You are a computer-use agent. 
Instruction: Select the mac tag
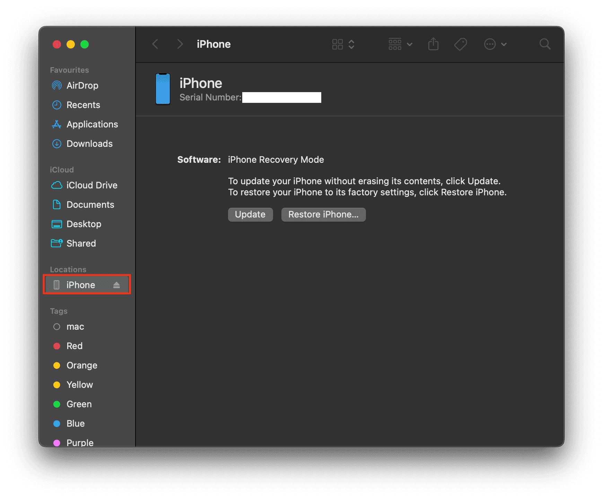click(87, 327)
